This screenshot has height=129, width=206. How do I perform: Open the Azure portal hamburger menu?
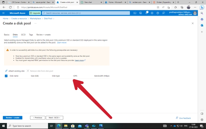tap(3, 13)
